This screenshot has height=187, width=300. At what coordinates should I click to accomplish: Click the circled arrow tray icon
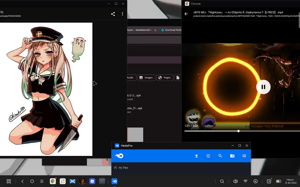[x=255, y=181]
